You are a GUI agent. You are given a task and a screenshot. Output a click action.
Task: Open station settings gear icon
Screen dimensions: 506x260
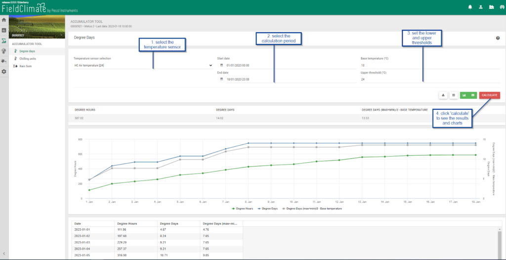tap(4, 71)
